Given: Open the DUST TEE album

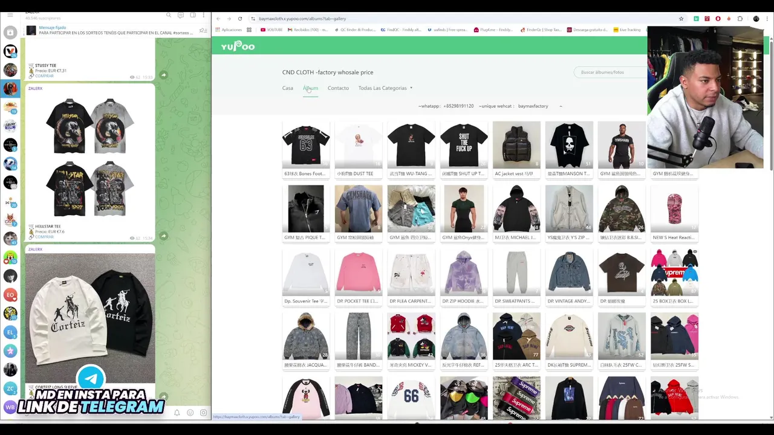Looking at the screenshot, I should pyautogui.click(x=359, y=149).
